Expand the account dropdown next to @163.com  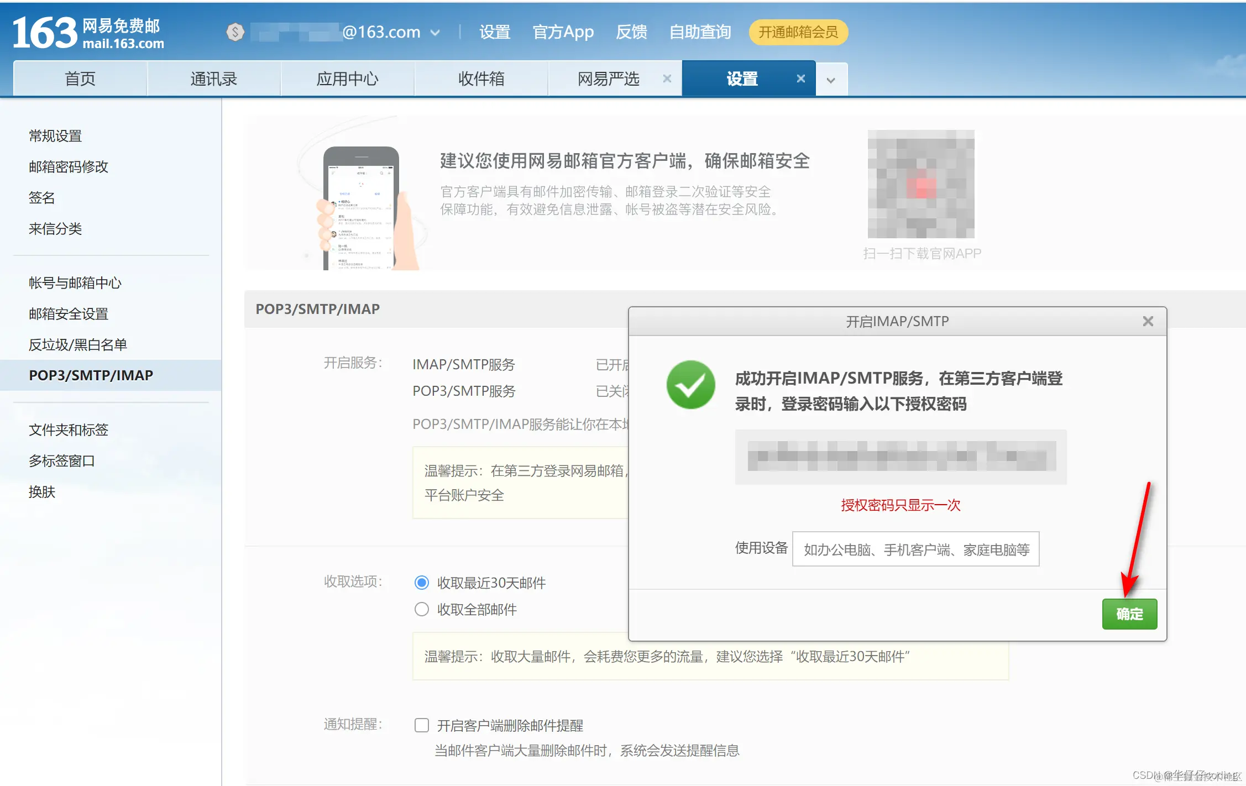(x=436, y=33)
